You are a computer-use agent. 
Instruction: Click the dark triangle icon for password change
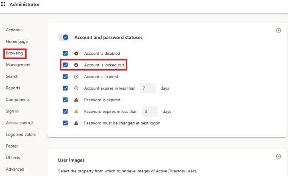coord(76,123)
